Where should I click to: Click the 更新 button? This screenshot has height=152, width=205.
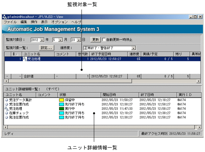tap(96, 39)
